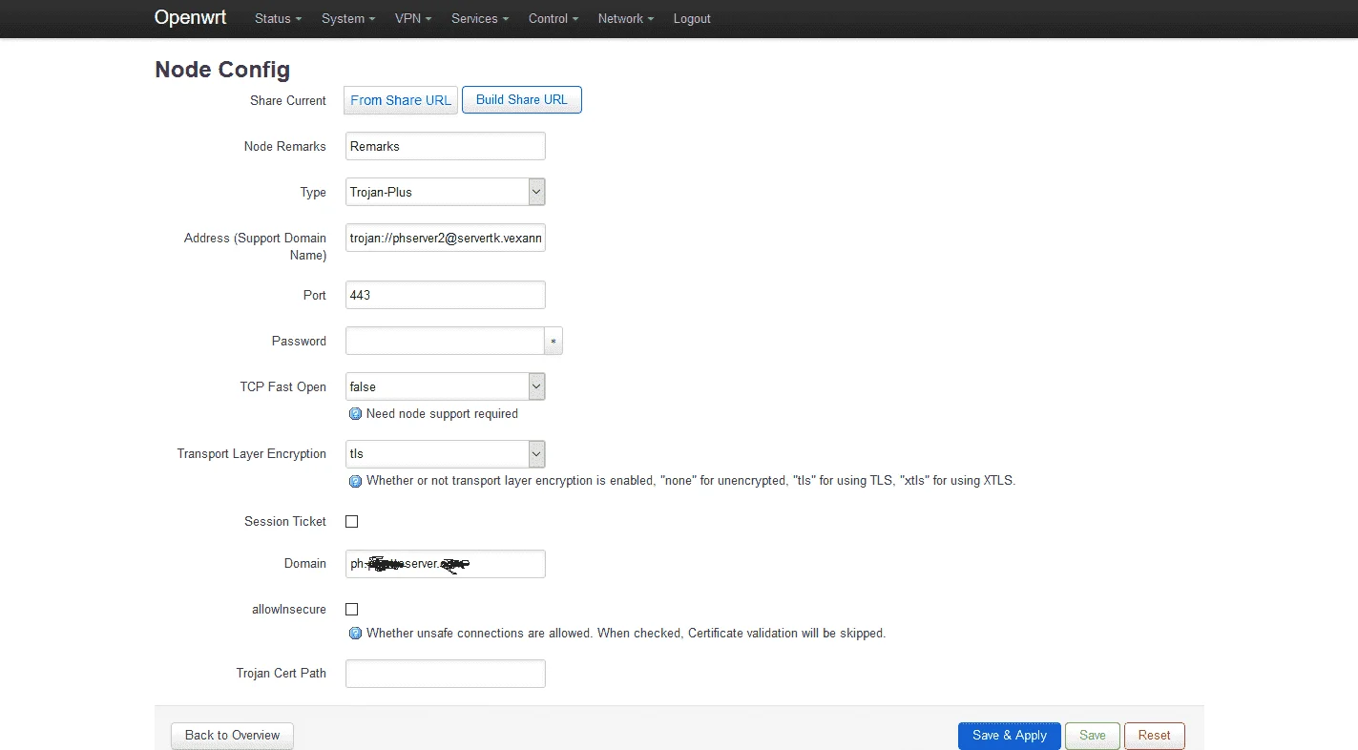
Task: Expand the VPN menu
Action: (413, 18)
